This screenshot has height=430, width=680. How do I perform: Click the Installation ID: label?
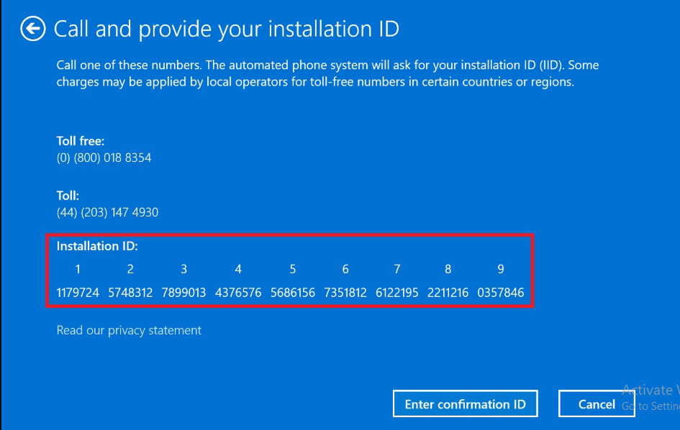coord(97,246)
